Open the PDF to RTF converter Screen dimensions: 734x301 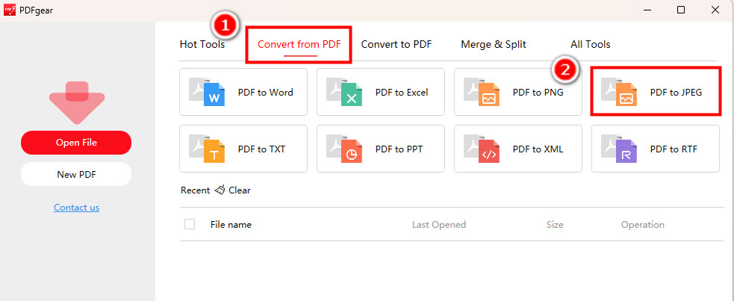pyautogui.click(x=656, y=149)
